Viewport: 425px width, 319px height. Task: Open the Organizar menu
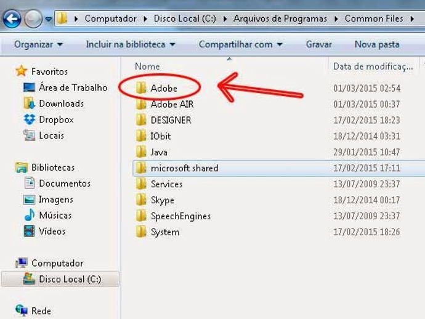[38, 44]
